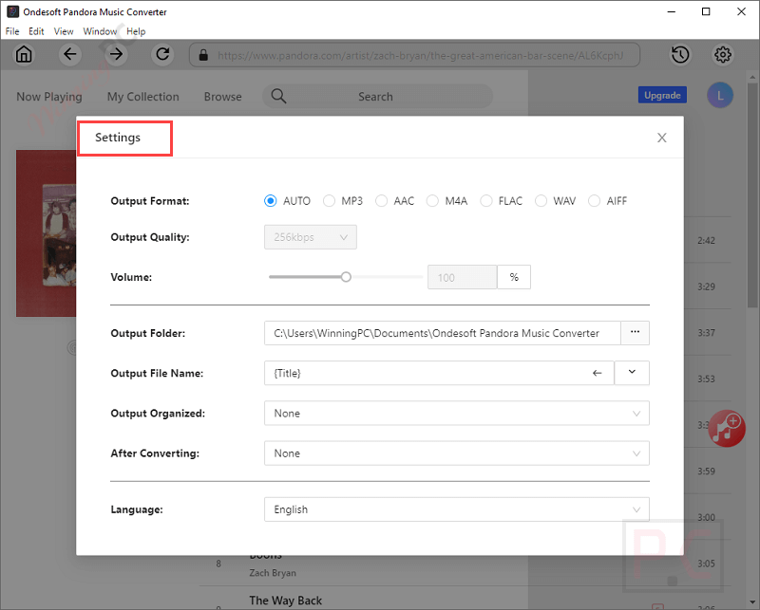Reset output file name with arrow icon

coord(598,373)
